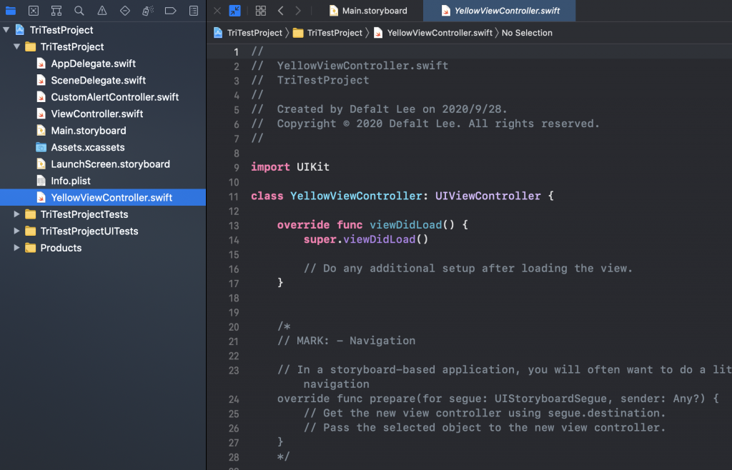Select ViewController.swift in navigator

(x=97, y=114)
